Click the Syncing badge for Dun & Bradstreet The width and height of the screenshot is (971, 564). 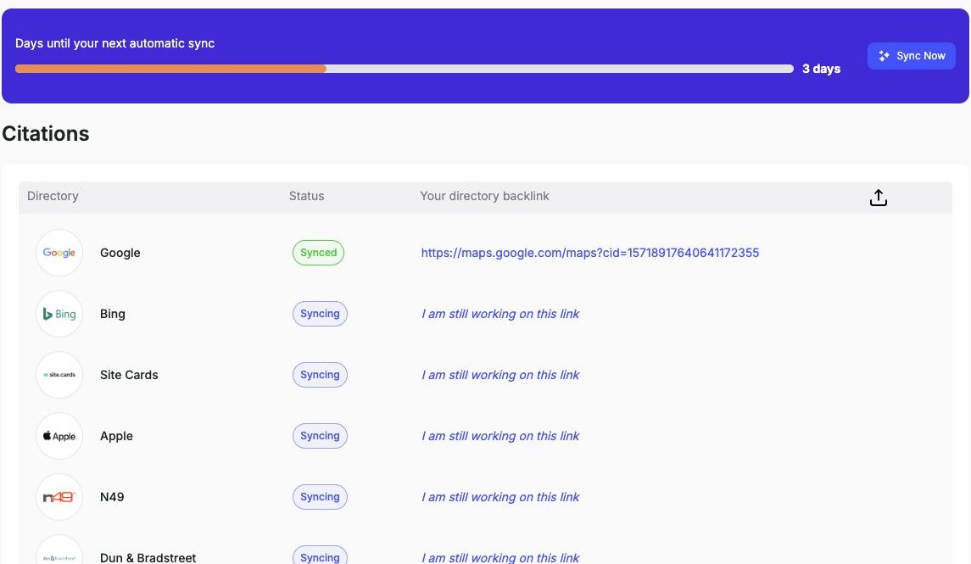tap(321, 556)
